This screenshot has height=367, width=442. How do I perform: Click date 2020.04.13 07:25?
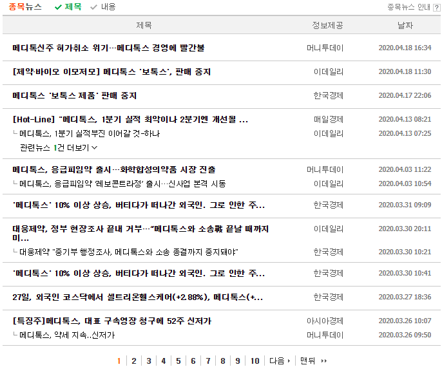(x=405, y=133)
